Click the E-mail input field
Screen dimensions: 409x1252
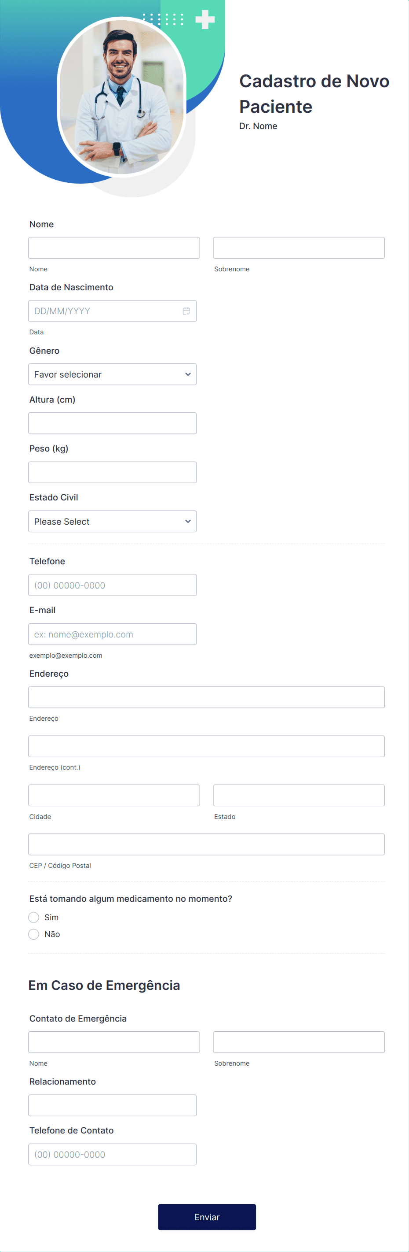click(112, 634)
